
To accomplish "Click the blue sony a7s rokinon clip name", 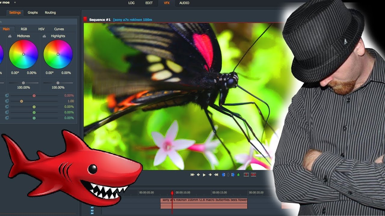I will (133, 20).
